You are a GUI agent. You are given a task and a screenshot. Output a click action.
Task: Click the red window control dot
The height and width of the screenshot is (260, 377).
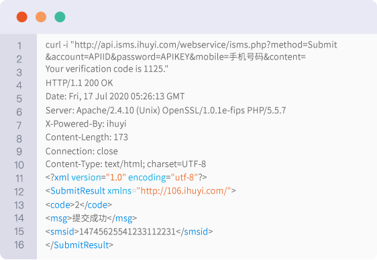(x=22, y=17)
